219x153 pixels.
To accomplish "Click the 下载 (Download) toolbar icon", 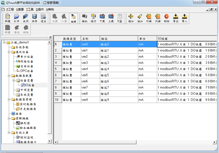I will (102, 18).
